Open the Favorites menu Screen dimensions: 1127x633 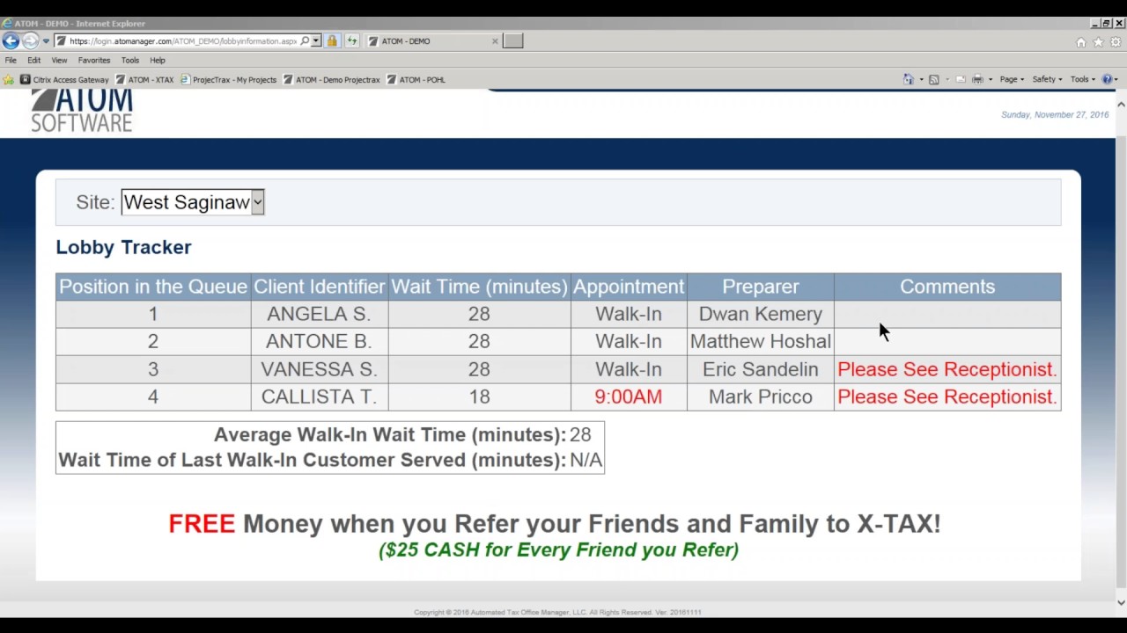94,61
